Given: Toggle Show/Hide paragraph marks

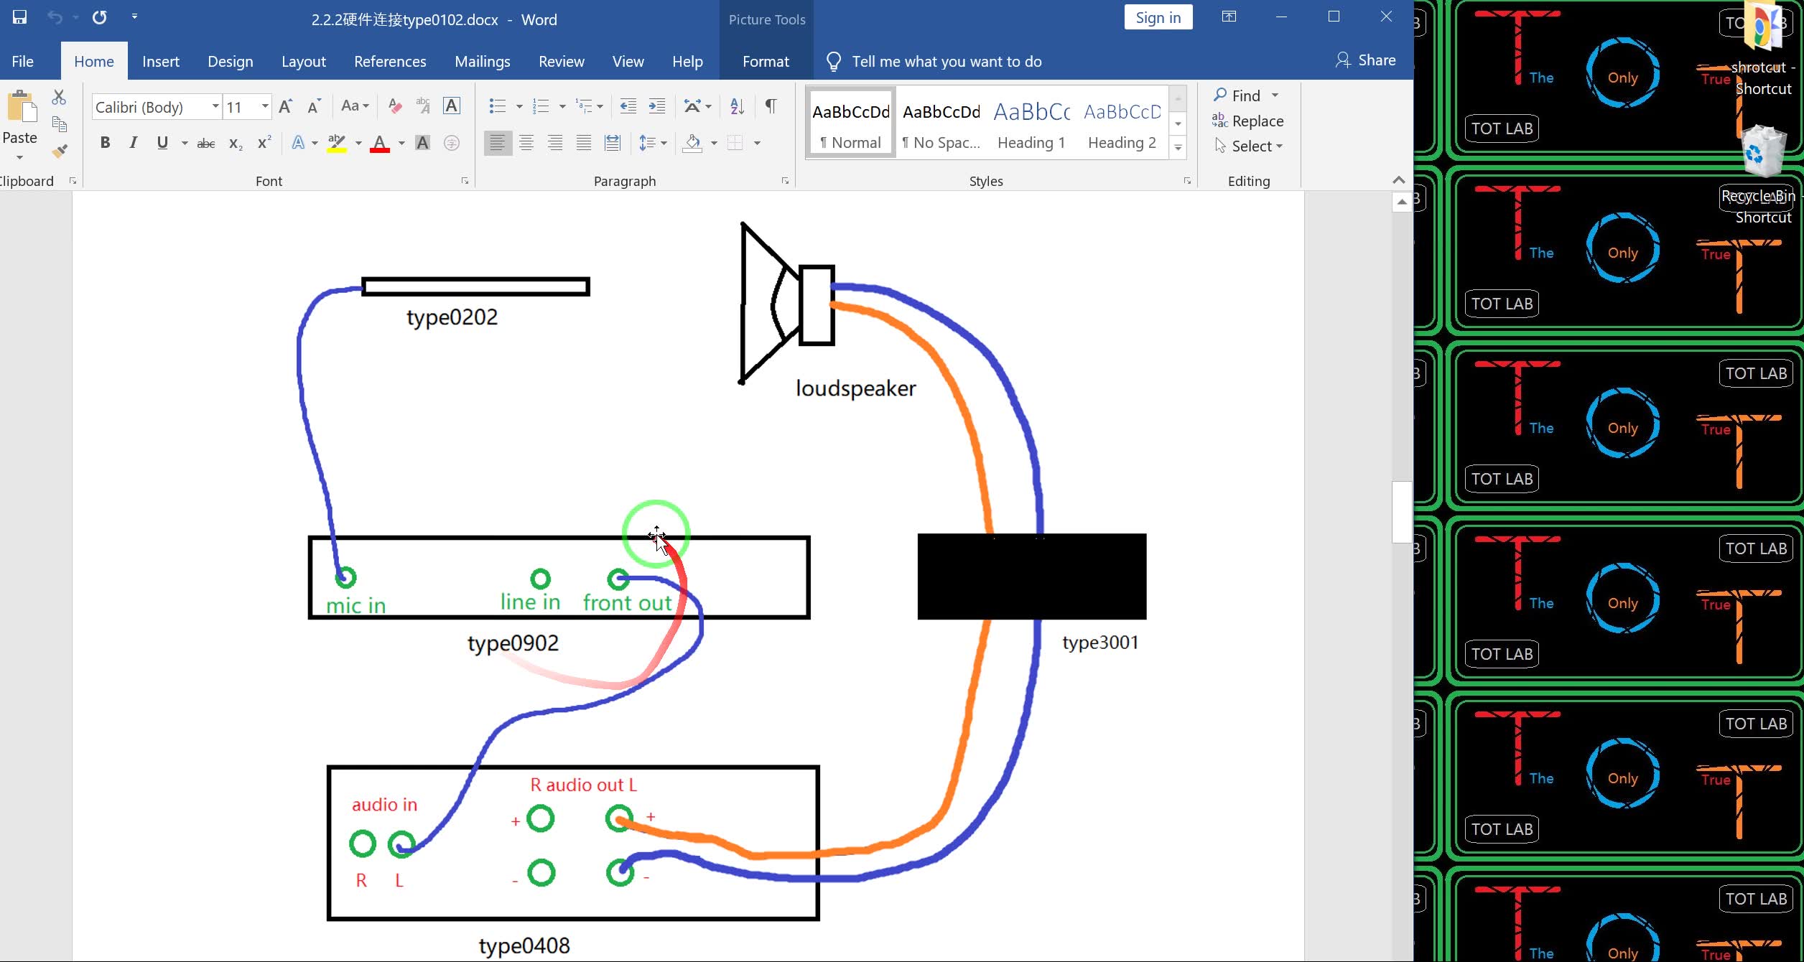Looking at the screenshot, I should click(x=771, y=106).
